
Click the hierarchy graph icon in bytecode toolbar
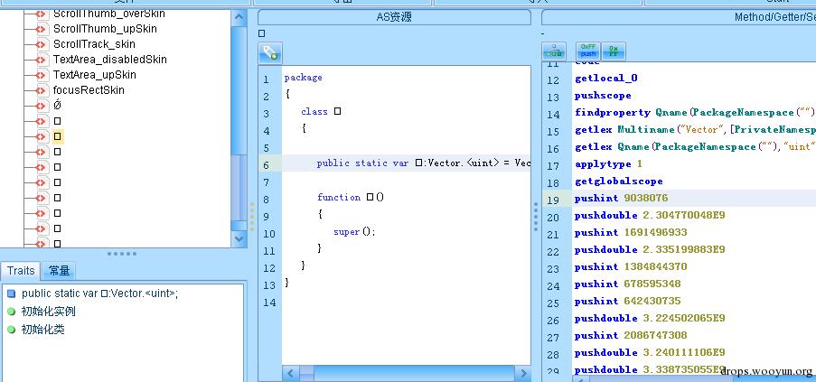click(554, 52)
